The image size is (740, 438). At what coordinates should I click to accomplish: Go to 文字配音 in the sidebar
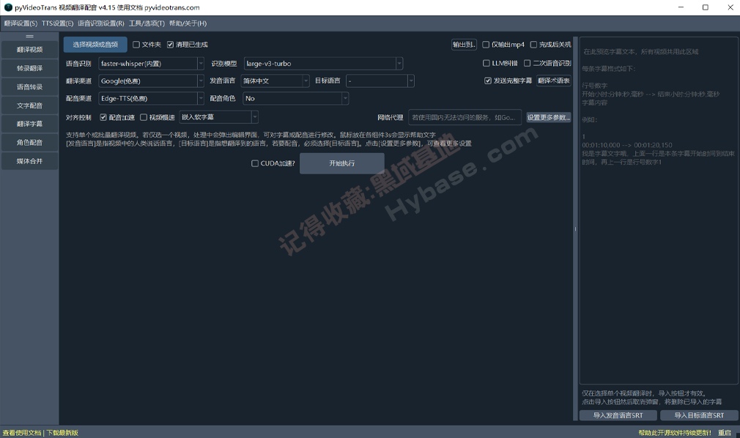[x=30, y=105]
